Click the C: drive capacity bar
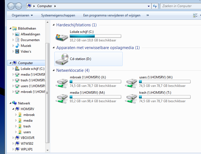The height and width of the screenshot is (154, 201). [x=95, y=36]
